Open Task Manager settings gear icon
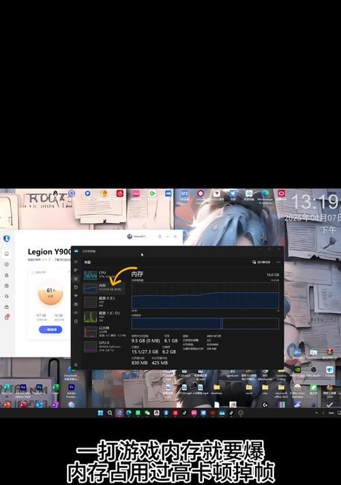Viewport: 341px width, 485px height. (76, 365)
